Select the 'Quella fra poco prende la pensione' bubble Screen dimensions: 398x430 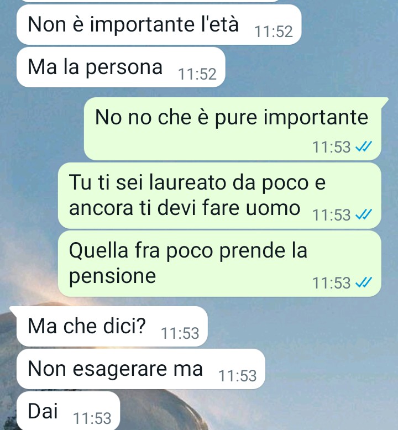(x=219, y=264)
